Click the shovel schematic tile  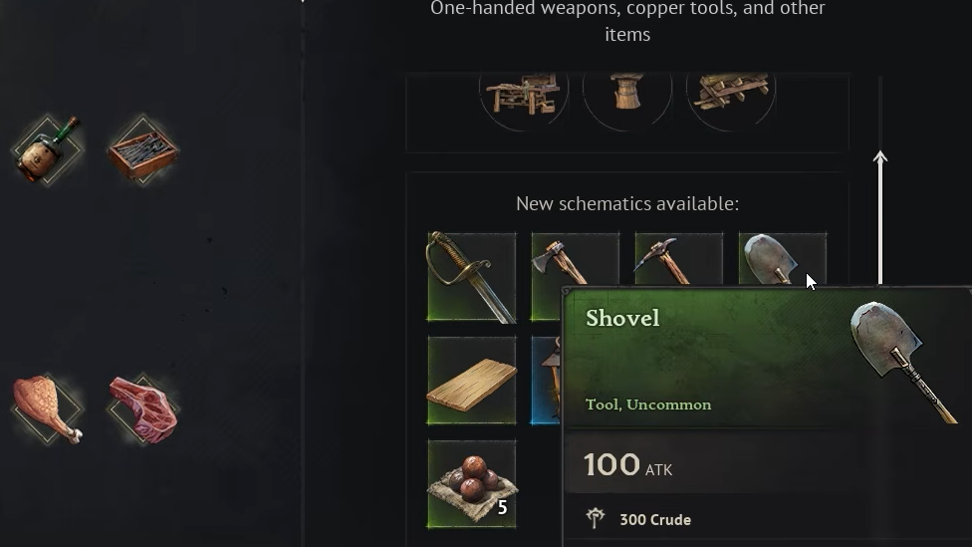pyautogui.click(x=783, y=259)
